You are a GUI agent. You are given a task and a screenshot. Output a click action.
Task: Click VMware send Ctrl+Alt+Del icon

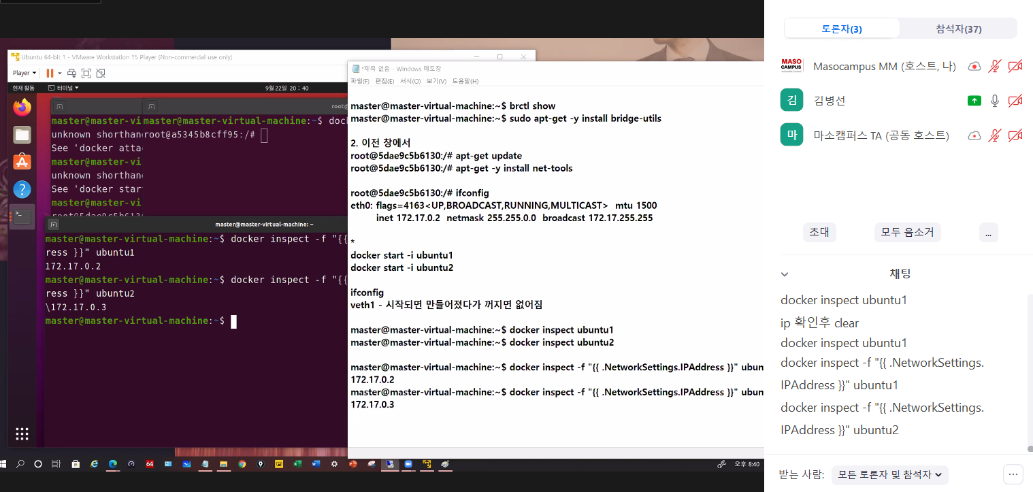pos(71,73)
